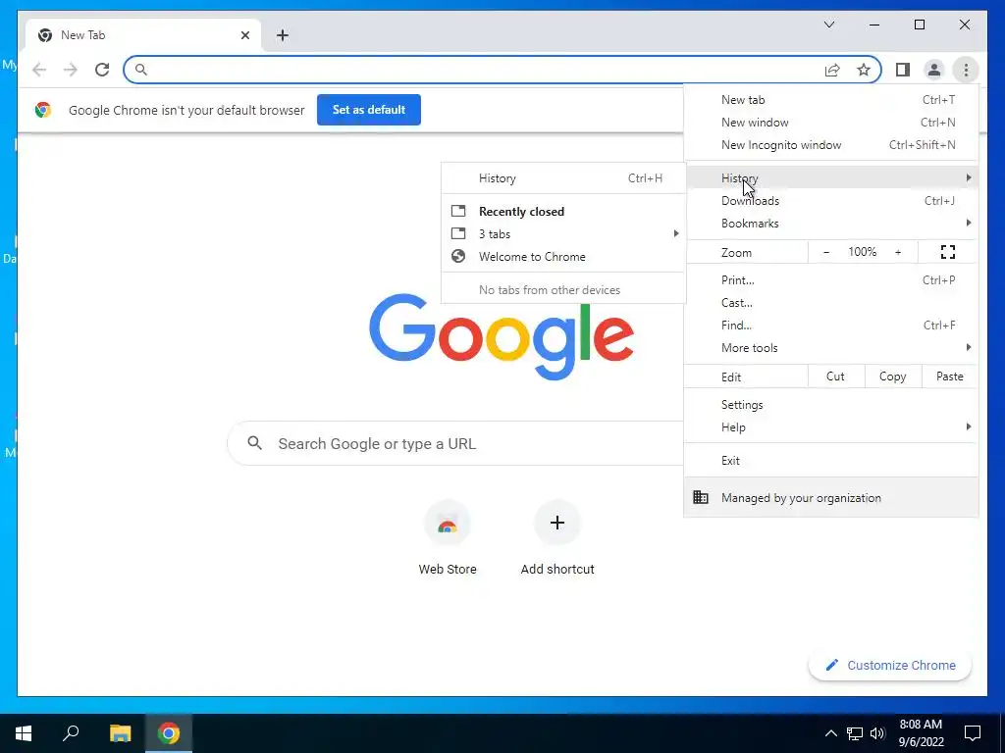1005x753 pixels.
Task: Reopen Welcome to Chrome tab
Action: click(x=563, y=257)
